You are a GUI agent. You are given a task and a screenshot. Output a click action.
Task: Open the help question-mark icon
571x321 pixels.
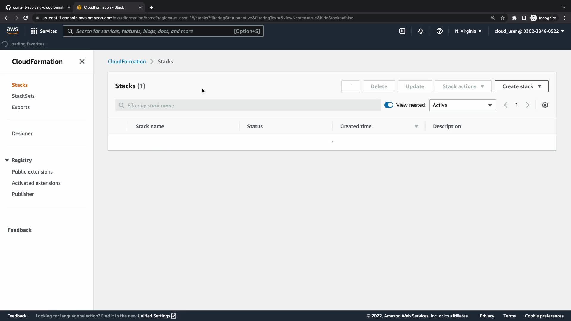pyautogui.click(x=439, y=31)
